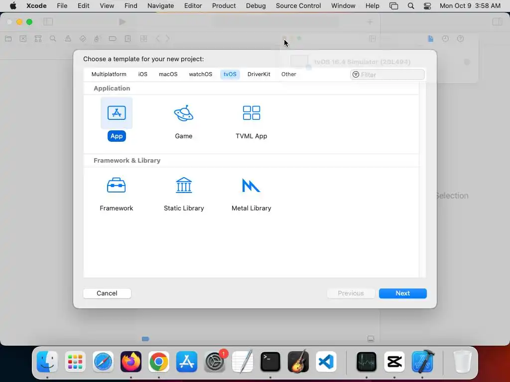The image size is (510, 382).
Task: Choose the Metal Library template
Action: 251,194
